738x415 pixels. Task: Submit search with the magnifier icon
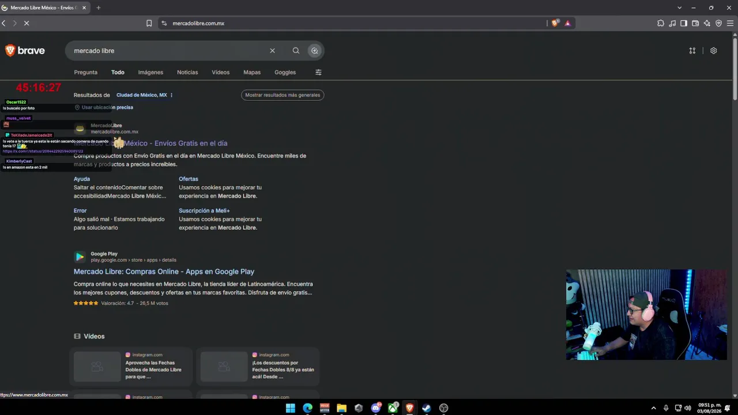[x=296, y=51]
